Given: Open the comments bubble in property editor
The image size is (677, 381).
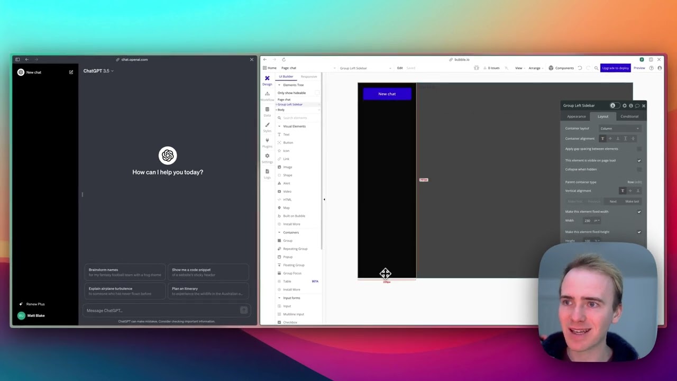Looking at the screenshot, I should pyautogui.click(x=637, y=105).
